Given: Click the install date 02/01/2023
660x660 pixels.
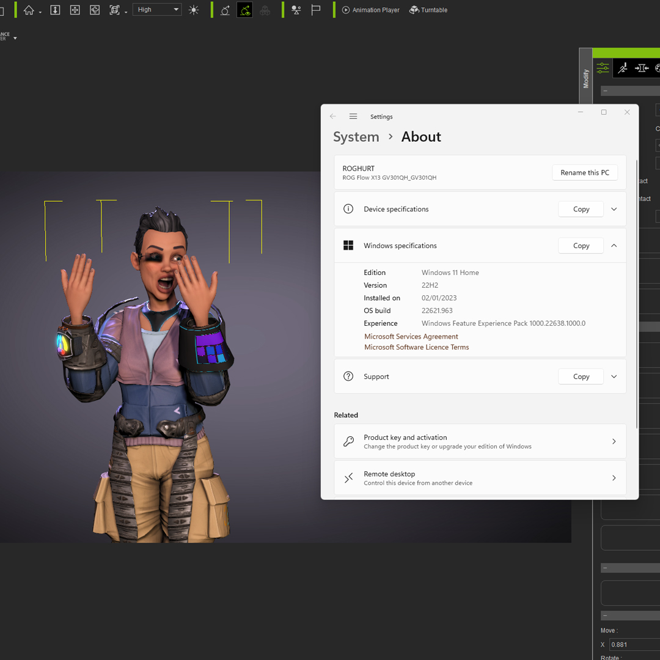Looking at the screenshot, I should pos(439,298).
